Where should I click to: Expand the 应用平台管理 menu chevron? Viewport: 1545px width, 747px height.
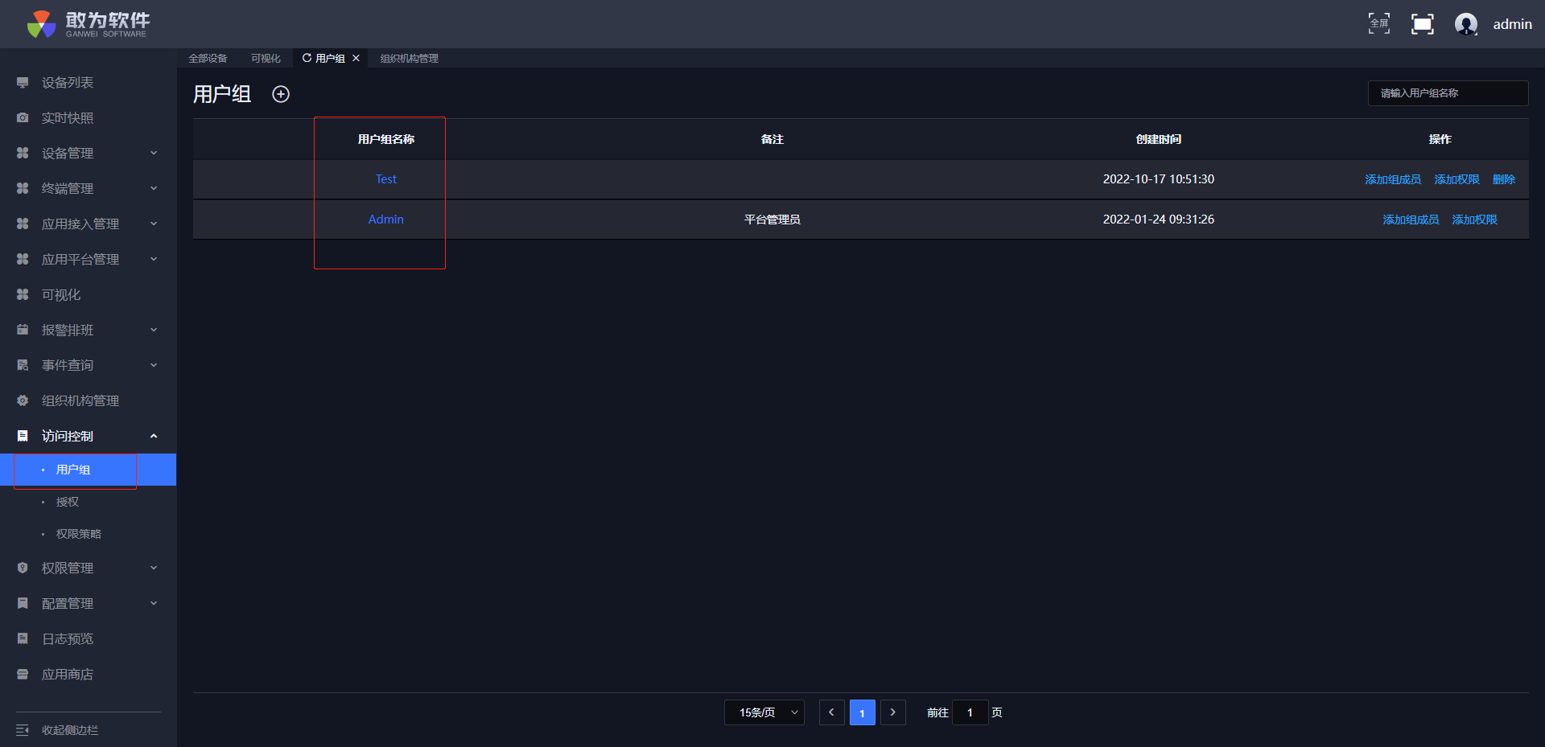coord(154,260)
